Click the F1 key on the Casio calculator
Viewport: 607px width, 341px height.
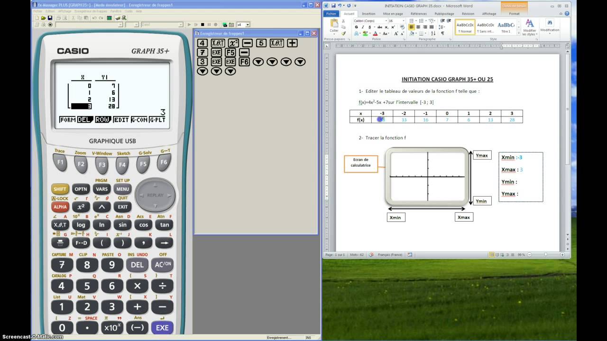[60, 162]
